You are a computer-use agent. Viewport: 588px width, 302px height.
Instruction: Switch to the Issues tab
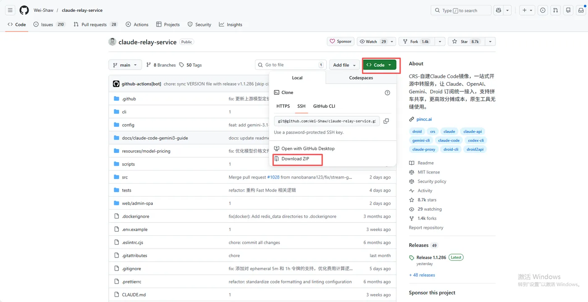[x=49, y=24]
